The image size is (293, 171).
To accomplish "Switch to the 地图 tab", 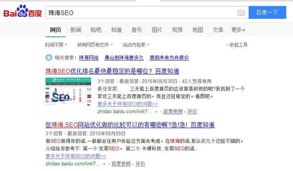I will tap(198, 30).
